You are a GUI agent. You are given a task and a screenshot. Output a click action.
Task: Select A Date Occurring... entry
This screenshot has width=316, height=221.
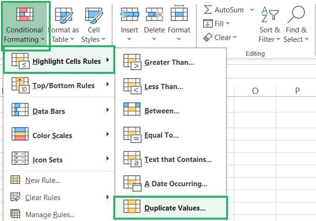click(x=171, y=184)
